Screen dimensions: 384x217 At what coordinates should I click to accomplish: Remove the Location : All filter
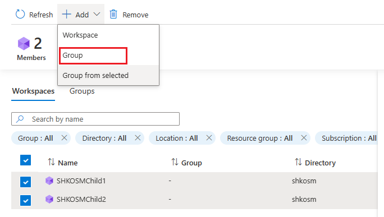[x=209, y=138]
